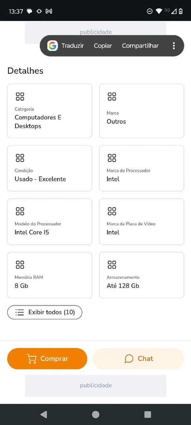Choose Copiar from the selection toolbar
The width and height of the screenshot is (191, 425).
pyautogui.click(x=103, y=46)
